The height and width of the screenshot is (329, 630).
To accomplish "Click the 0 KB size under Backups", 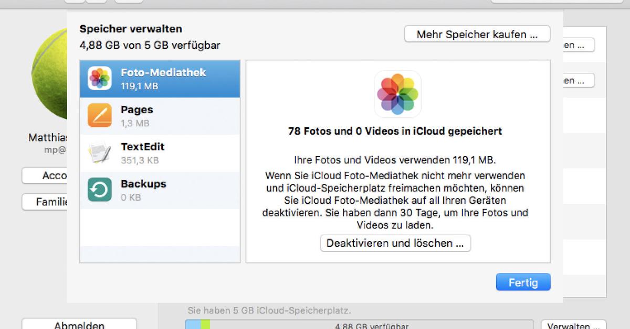I will (x=131, y=198).
